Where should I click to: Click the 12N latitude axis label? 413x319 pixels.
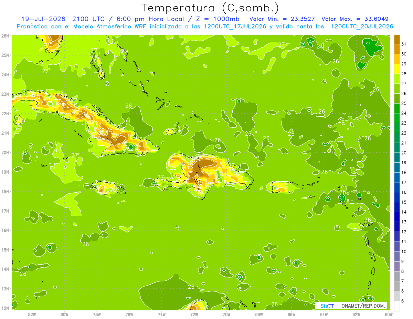(5, 308)
